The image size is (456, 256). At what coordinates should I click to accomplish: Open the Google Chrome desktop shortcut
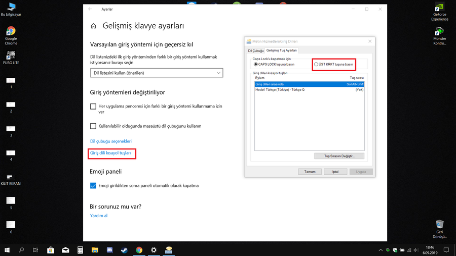pos(11,36)
